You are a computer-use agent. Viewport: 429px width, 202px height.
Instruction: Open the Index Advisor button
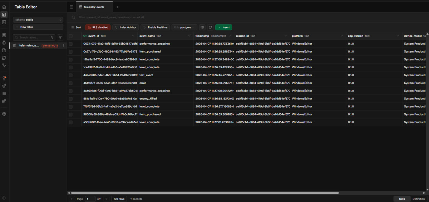point(125,27)
